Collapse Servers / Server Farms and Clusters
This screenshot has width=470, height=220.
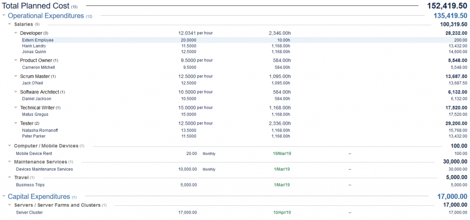point(10,205)
